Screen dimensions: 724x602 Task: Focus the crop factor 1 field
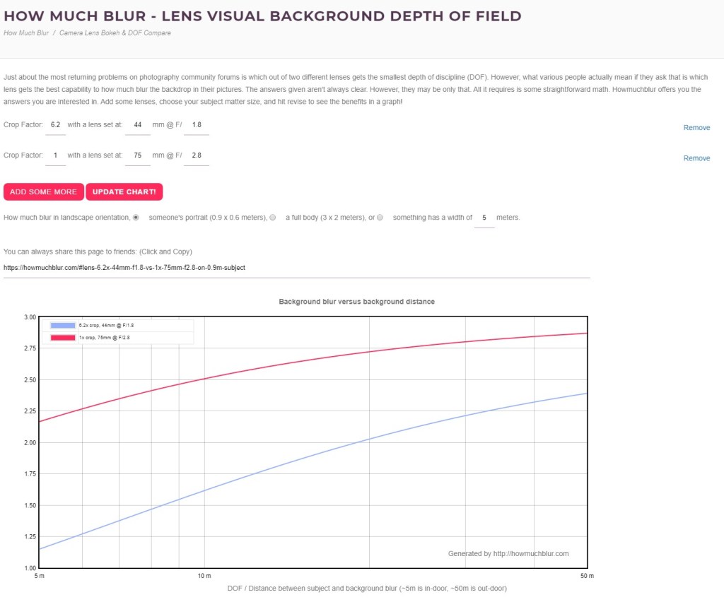56,155
